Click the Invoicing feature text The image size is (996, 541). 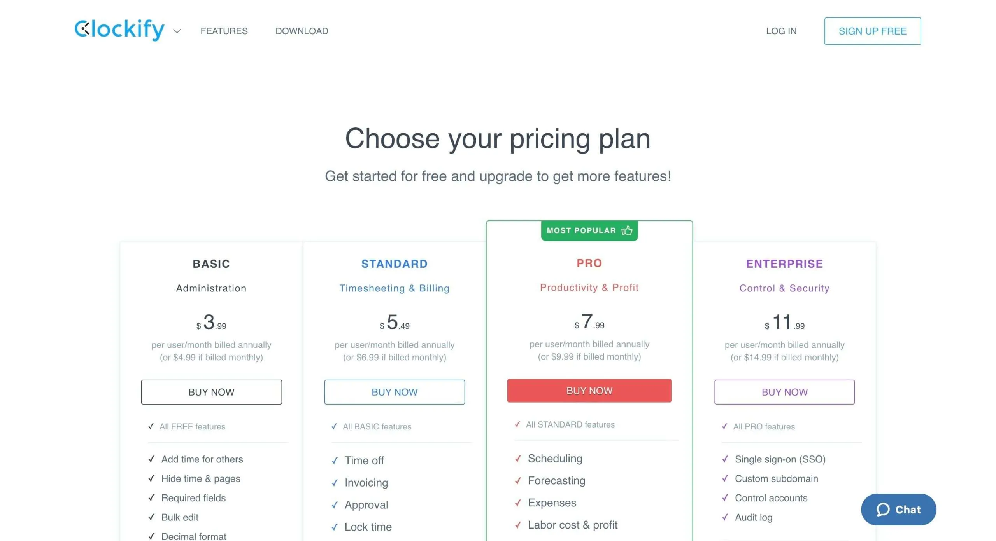366,482
